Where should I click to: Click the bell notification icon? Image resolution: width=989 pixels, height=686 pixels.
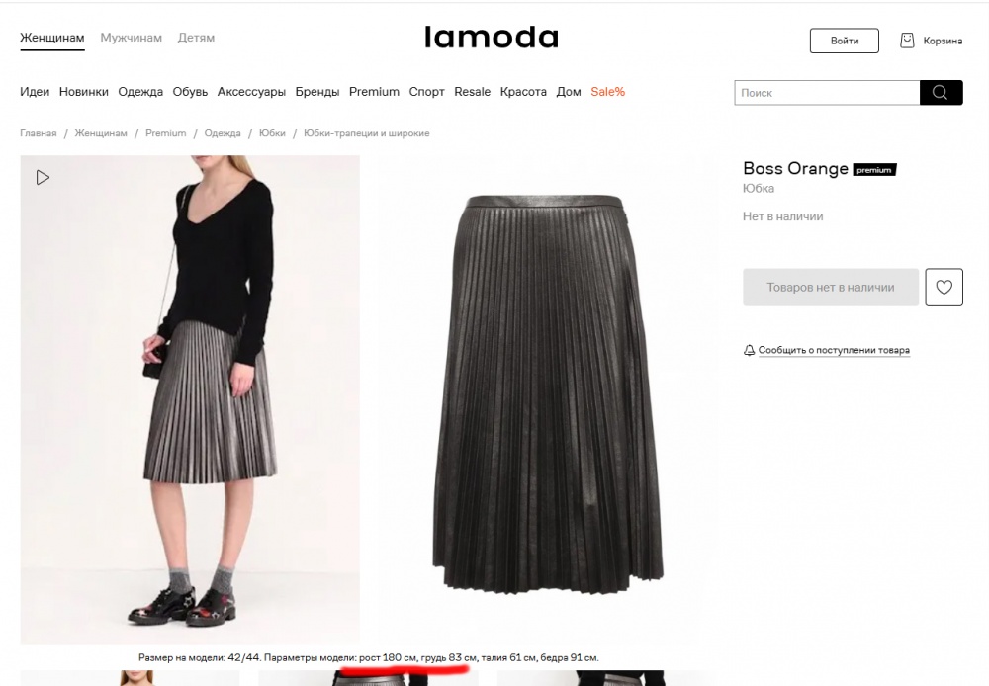pyautogui.click(x=749, y=350)
